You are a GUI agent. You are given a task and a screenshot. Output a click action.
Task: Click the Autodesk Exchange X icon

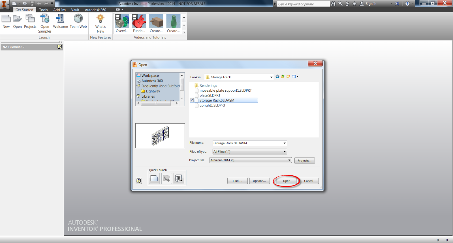pyautogui.click(x=397, y=4)
